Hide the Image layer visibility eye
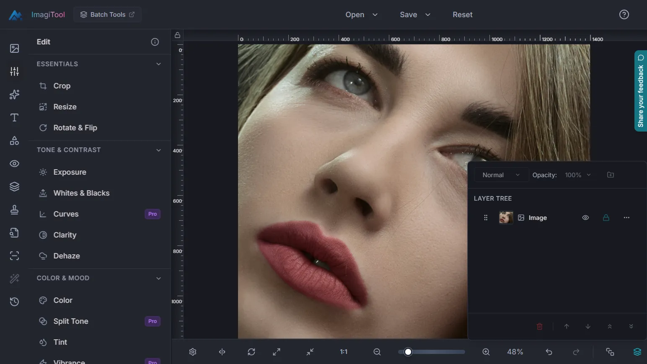647x364 pixels. tap(585, 218)
